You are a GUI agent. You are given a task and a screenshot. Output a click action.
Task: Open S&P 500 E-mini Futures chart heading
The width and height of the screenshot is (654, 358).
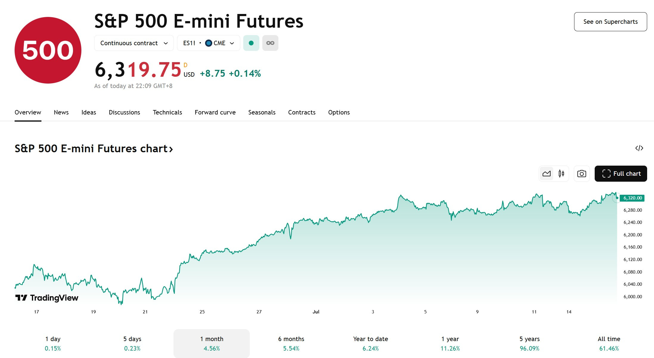pos(94,148)
